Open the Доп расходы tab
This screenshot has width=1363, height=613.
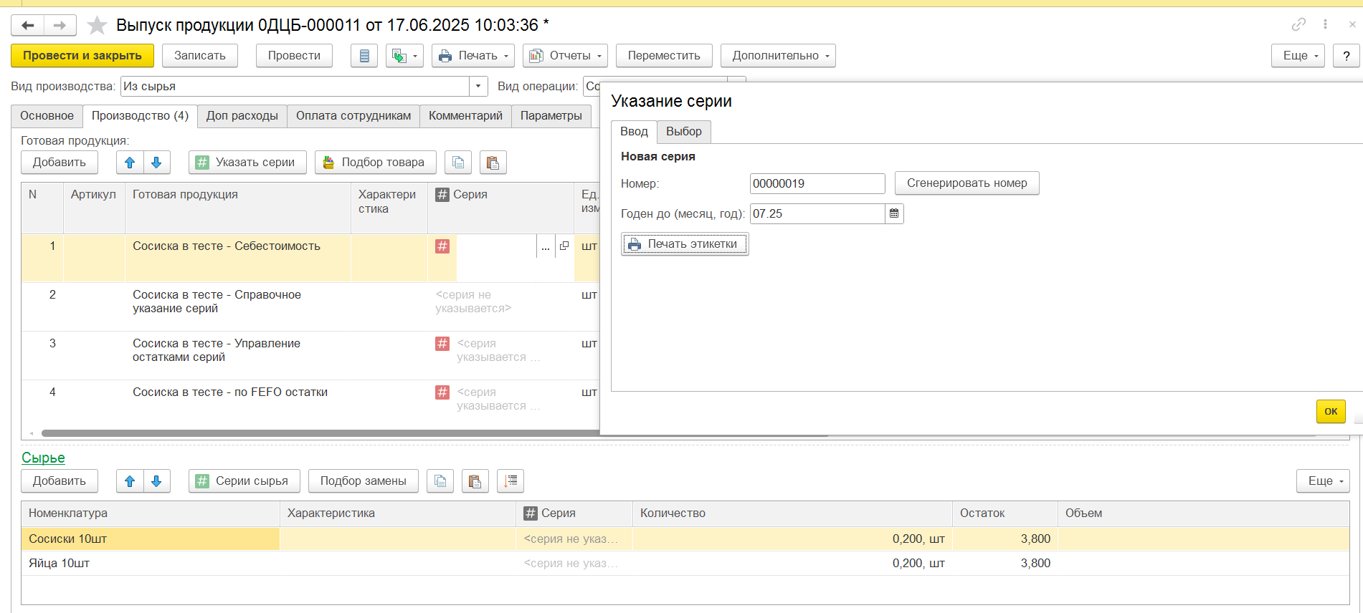pyautogui.click(x=242, y=116)
